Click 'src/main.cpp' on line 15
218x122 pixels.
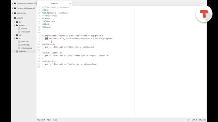[71, 47]
